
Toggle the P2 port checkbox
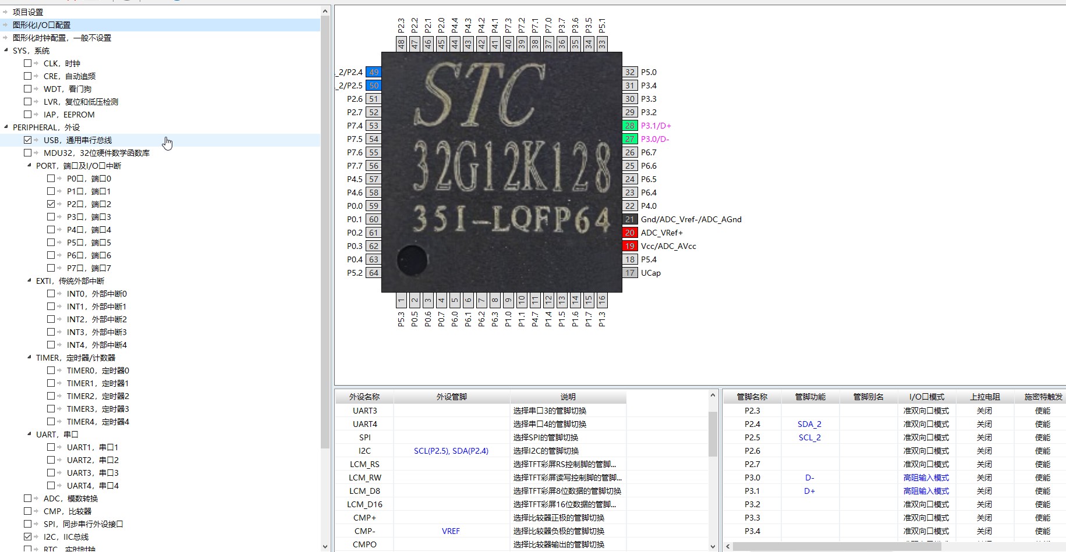(x=51, y=204)
